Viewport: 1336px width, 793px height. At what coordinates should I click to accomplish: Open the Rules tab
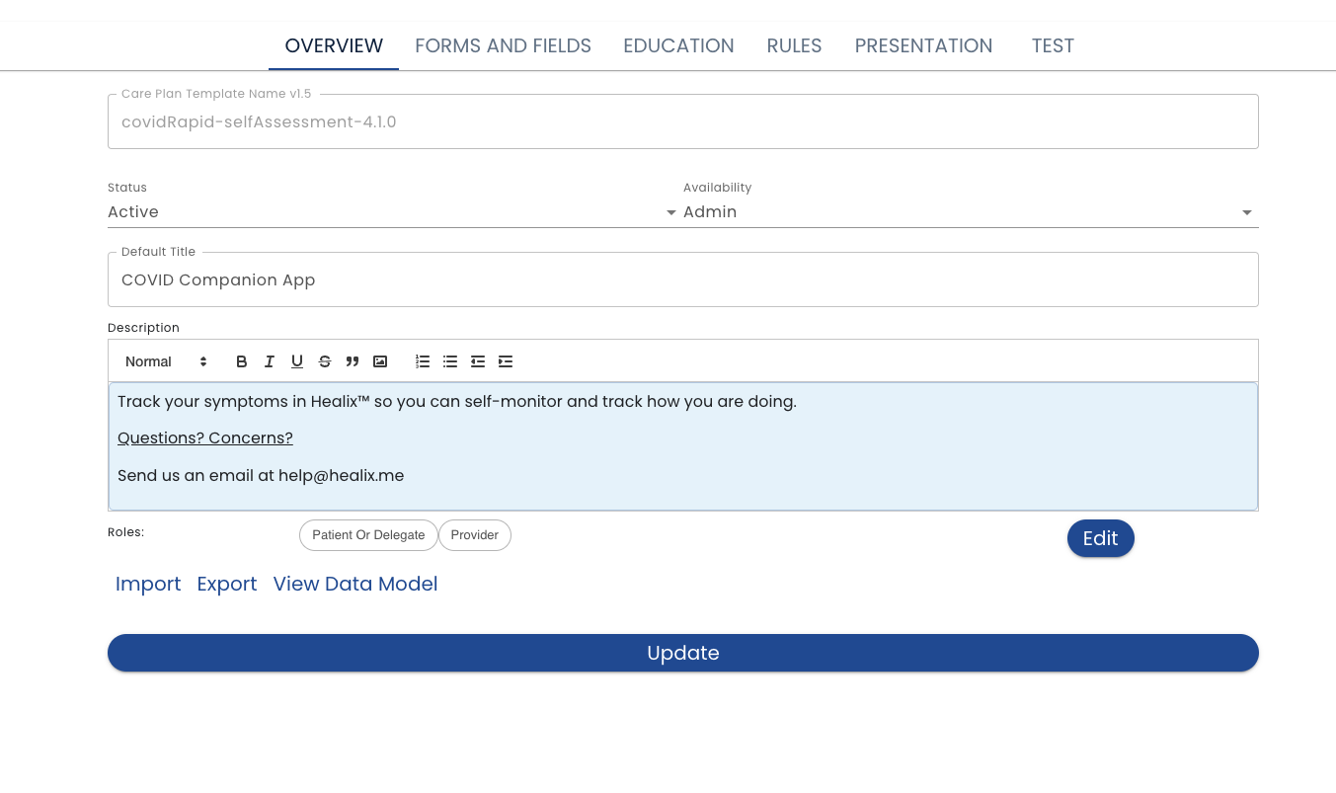click(x=794, y=45)
